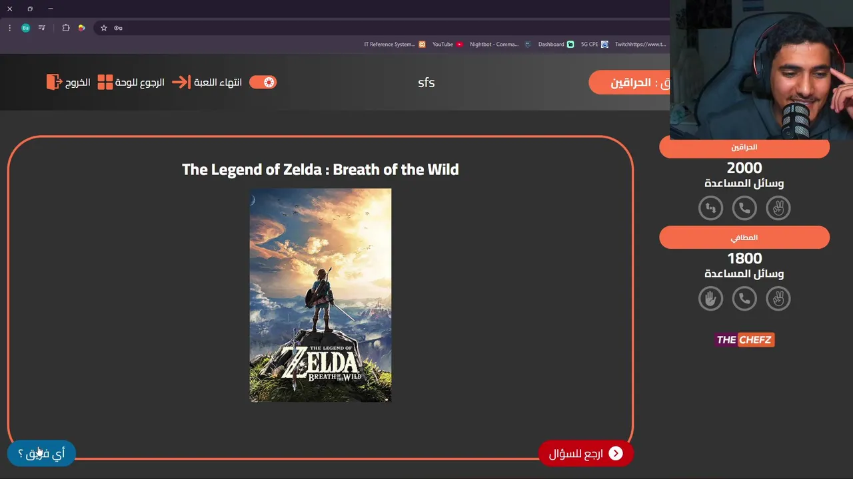Minimize the browser window

[50, 9]
